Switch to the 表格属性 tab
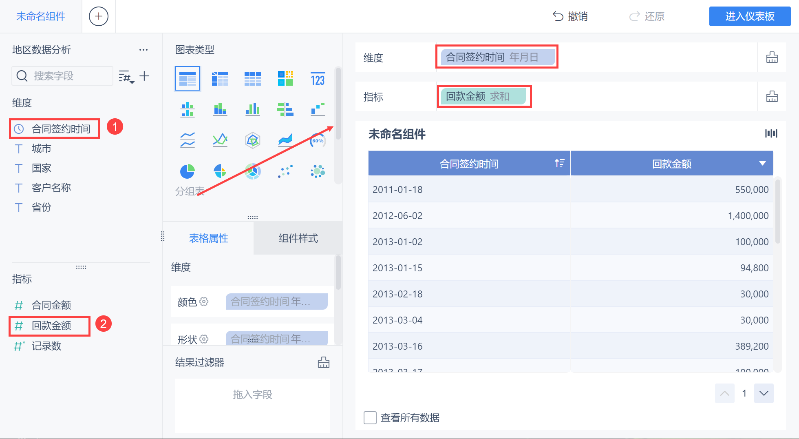The height and width of the screenshot is (439, 799). pos(209,238)
